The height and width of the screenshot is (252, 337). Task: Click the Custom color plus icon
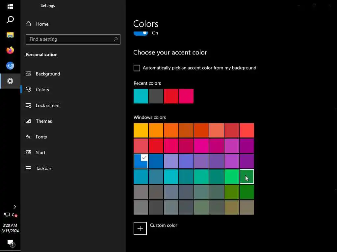point(140,228)
